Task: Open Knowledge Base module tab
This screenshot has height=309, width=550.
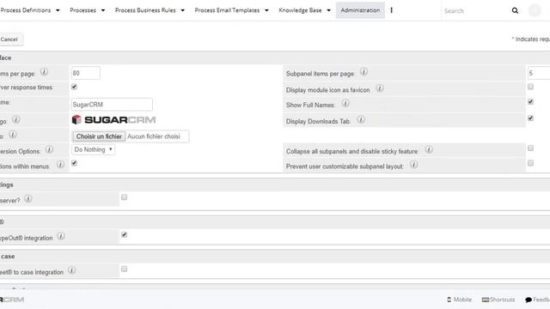Action: click(300, 10)
